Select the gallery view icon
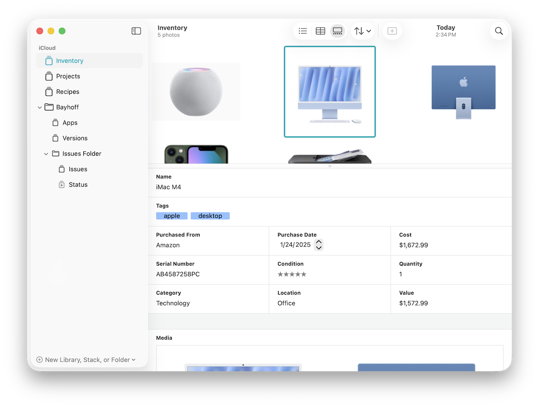The width and height of the screenshot is (539, 407). pos(337,30)
